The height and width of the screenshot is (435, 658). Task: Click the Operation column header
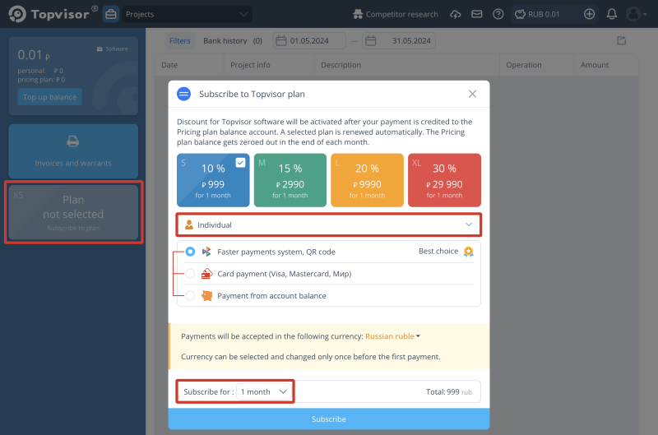tap(524, 65)
